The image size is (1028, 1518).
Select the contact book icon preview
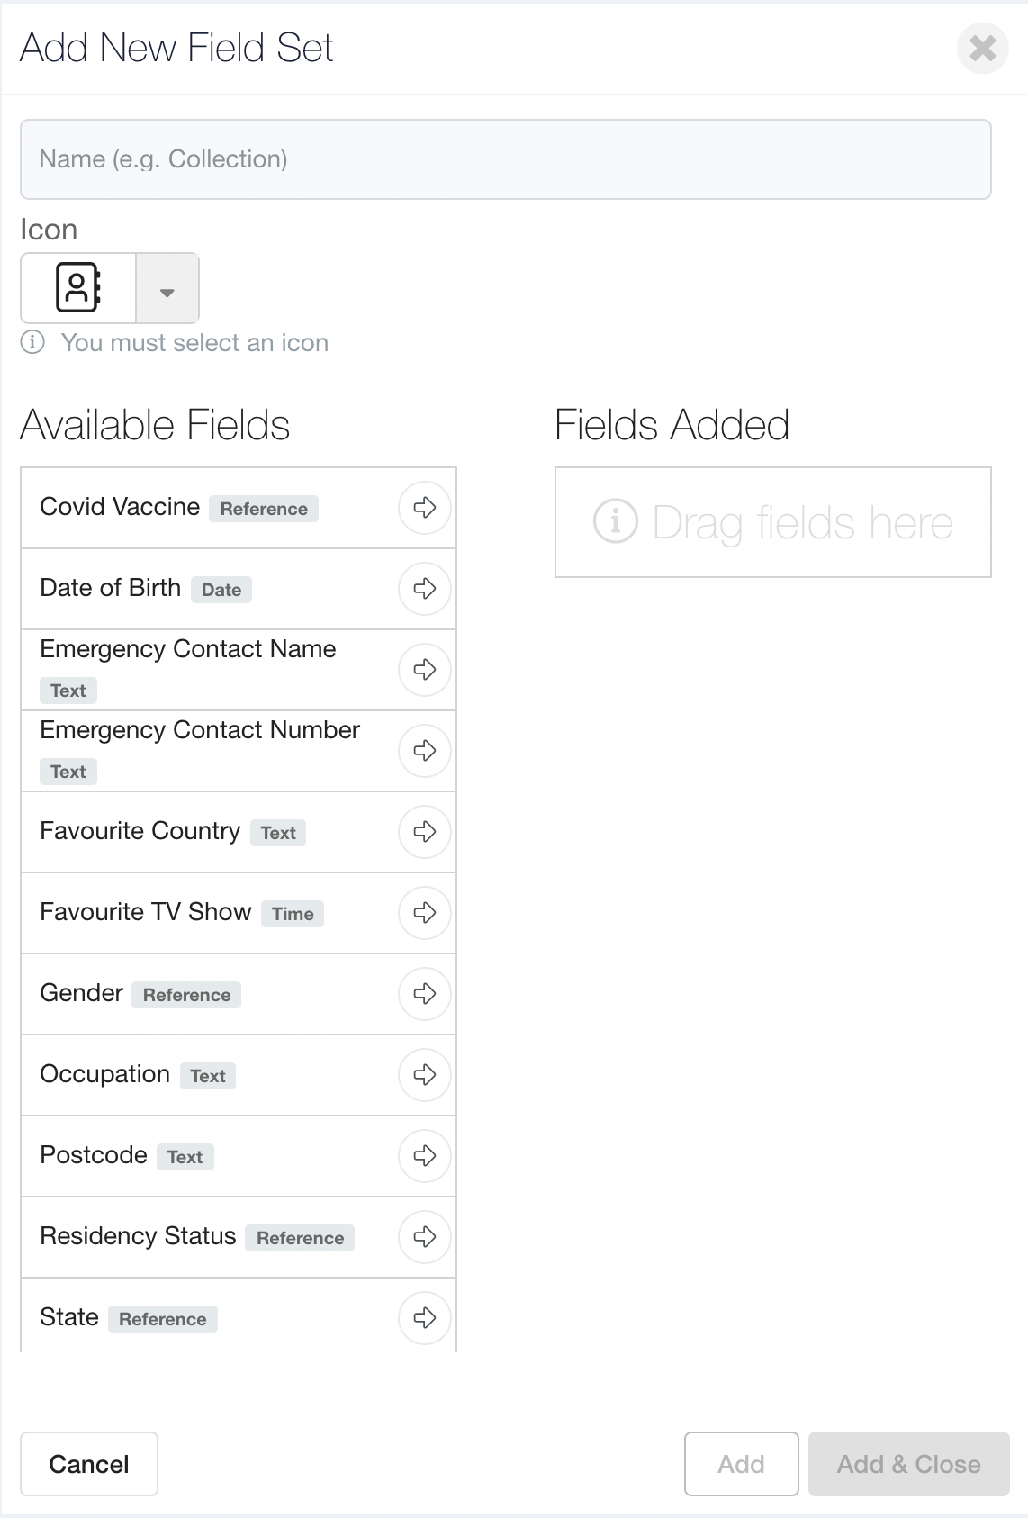[77, 288]
